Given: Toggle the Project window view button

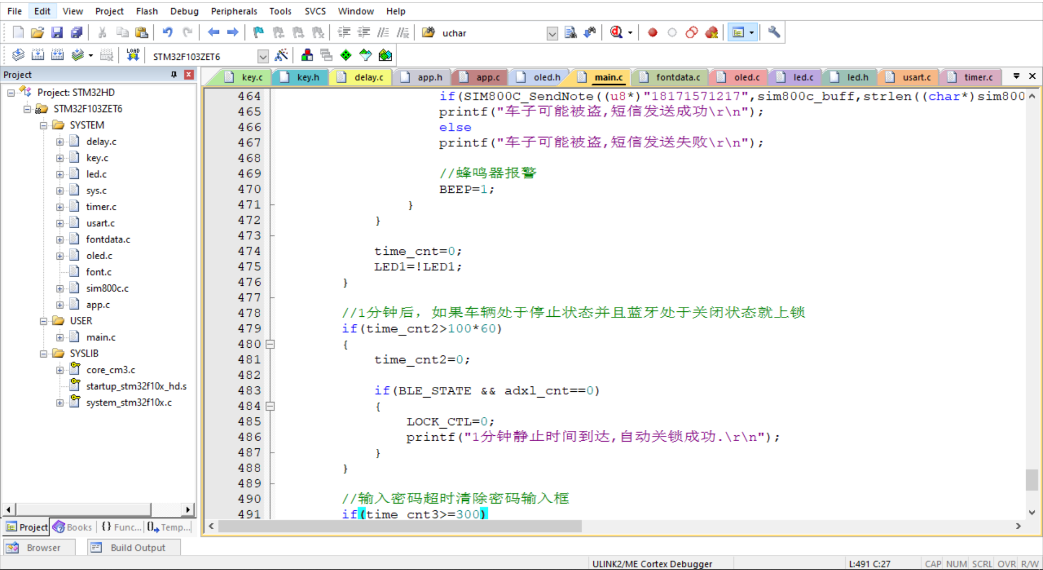Looking at the screenshot, I should coord(738,33).
